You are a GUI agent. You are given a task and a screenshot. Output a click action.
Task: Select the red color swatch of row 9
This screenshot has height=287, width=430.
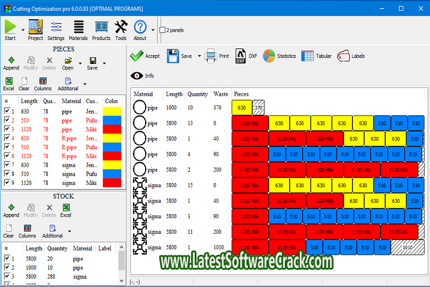coord(112,182)
